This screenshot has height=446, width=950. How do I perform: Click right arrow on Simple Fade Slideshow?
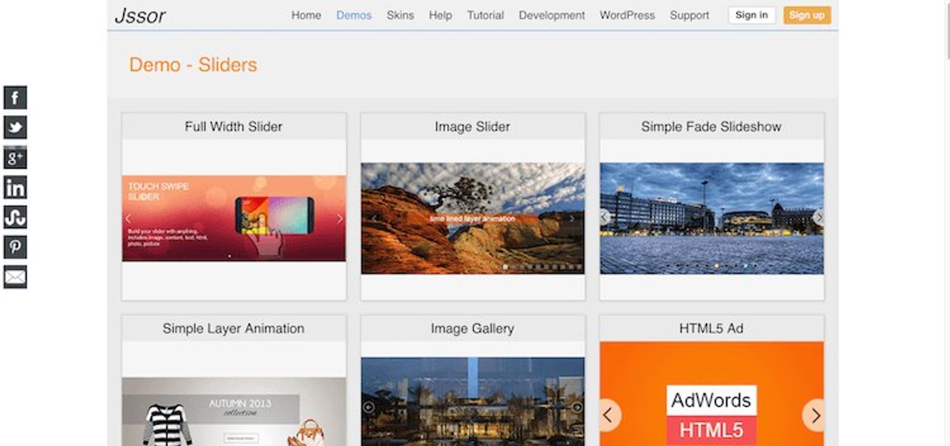(819, 217)
